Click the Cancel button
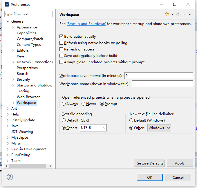197x188 pixels. click(178, 178)
